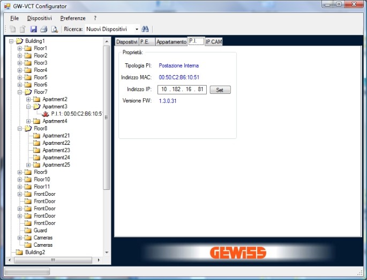Click the tree scroll up arrow
The image size is (367, 280).
(x=107, y=41)
